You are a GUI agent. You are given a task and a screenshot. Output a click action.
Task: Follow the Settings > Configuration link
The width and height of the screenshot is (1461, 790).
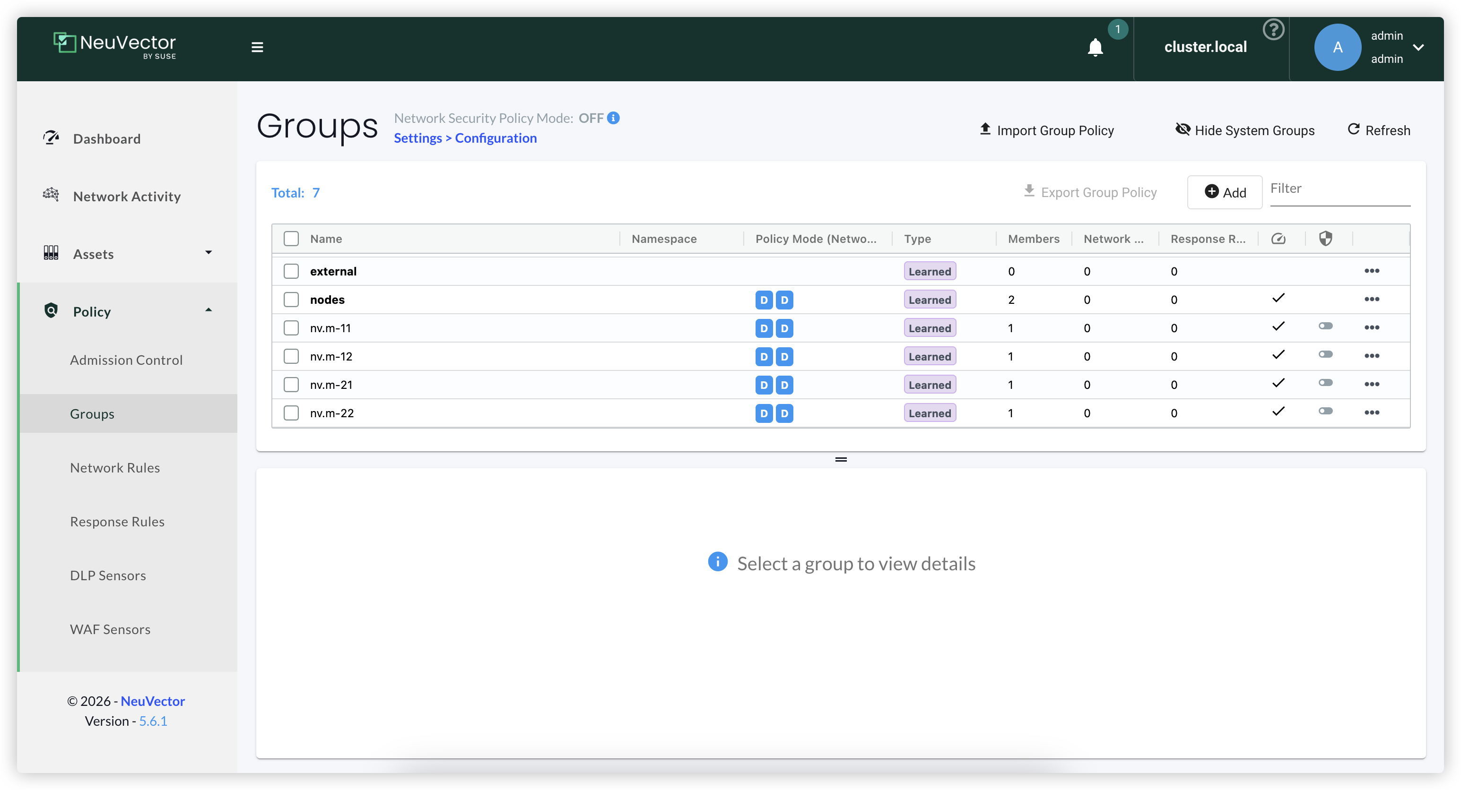pos(465,138)
